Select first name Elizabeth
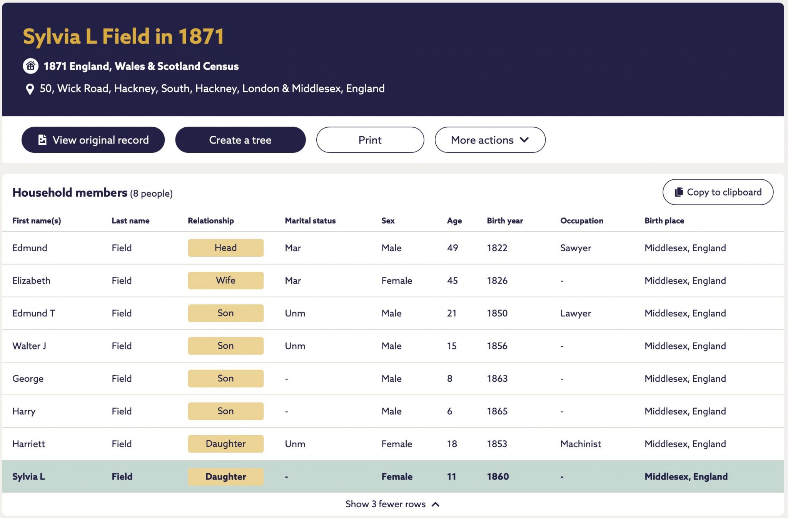 [x=31, y=281]
